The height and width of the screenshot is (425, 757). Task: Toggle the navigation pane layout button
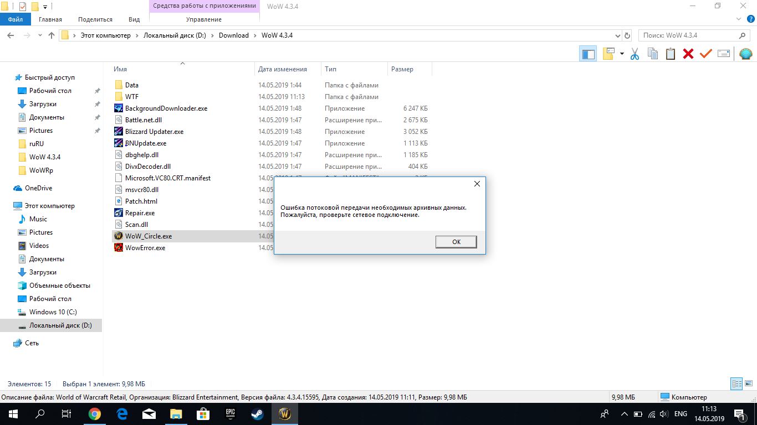(x=588, y=54)
